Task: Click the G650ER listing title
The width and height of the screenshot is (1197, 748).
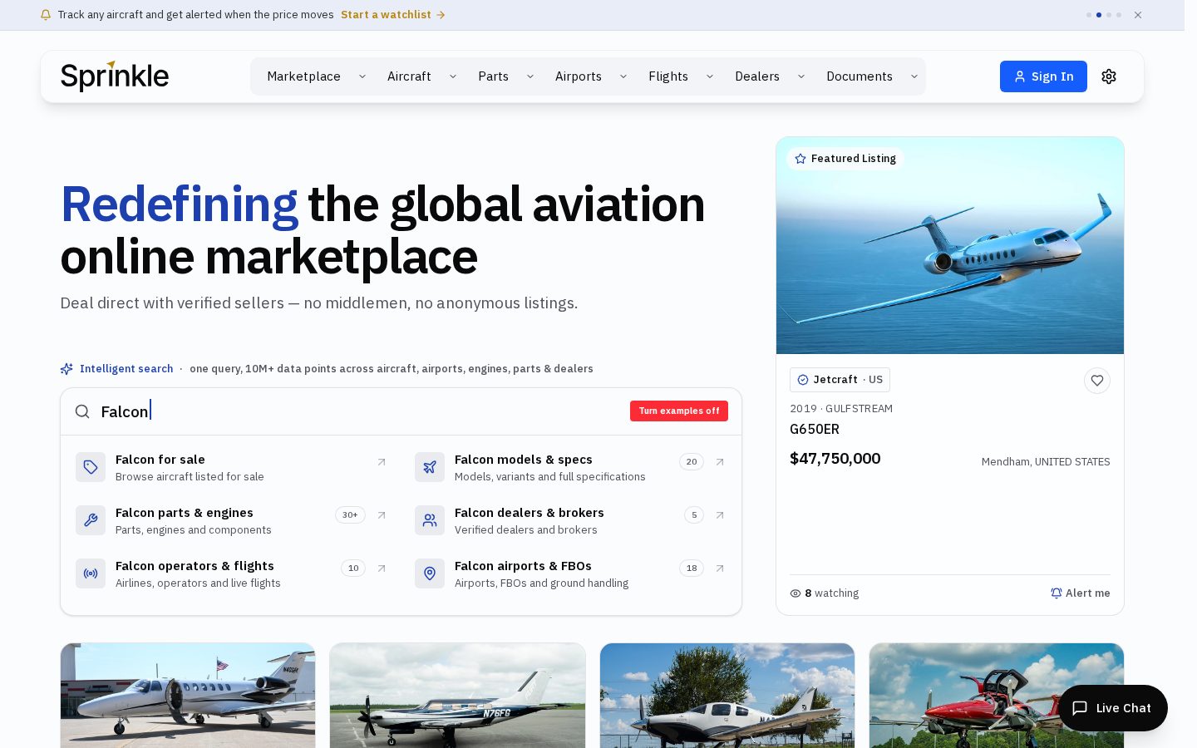Action: click(x=815, y=430)
